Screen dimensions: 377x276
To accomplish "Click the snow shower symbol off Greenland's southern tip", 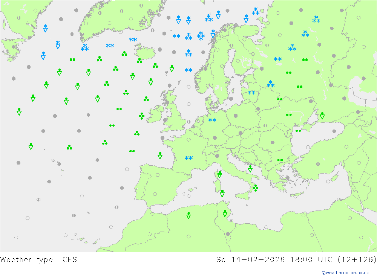I will (x=84, y=47).
